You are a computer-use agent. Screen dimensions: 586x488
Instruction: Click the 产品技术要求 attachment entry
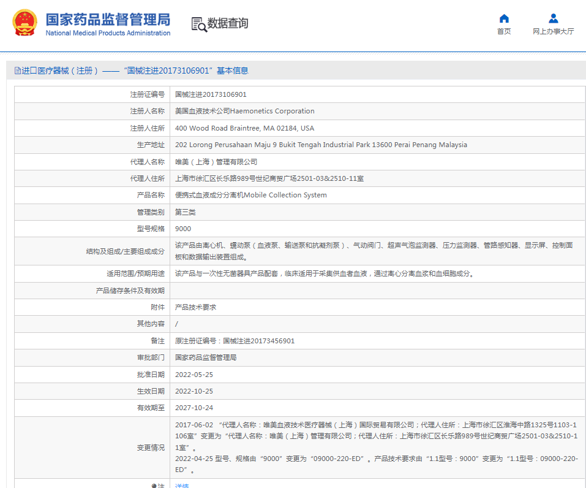pos(195,307)
